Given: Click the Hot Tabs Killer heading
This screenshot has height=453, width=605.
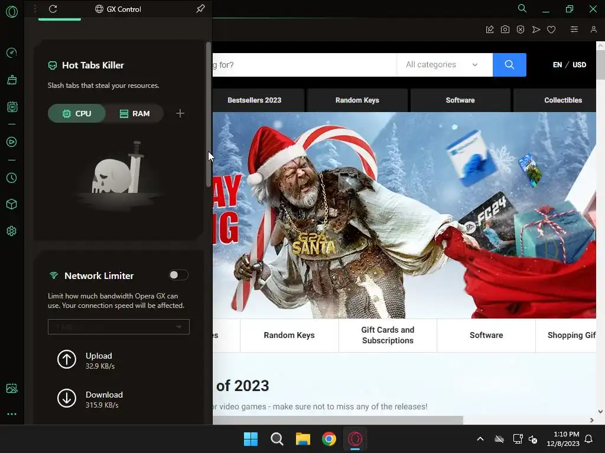Looking at the screenshot, I should [93, 65].
